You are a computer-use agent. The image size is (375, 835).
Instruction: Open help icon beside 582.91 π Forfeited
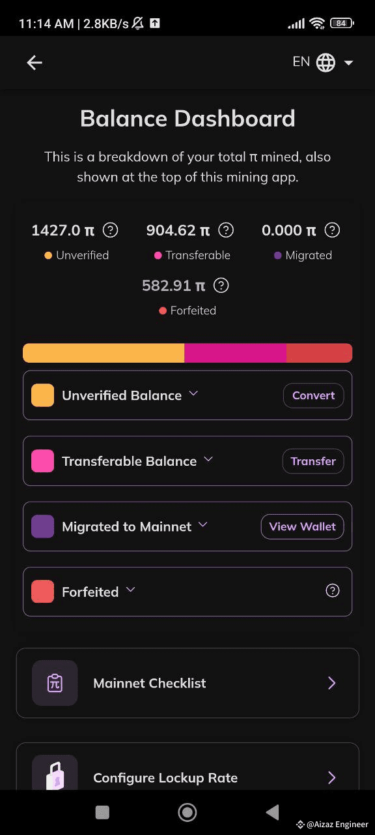pyautogui.click(x=221, y=285)
